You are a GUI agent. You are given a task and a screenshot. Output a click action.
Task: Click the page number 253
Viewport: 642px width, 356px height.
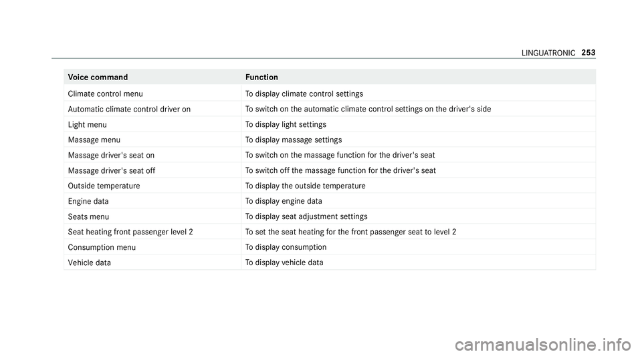[x=588, y=53]
